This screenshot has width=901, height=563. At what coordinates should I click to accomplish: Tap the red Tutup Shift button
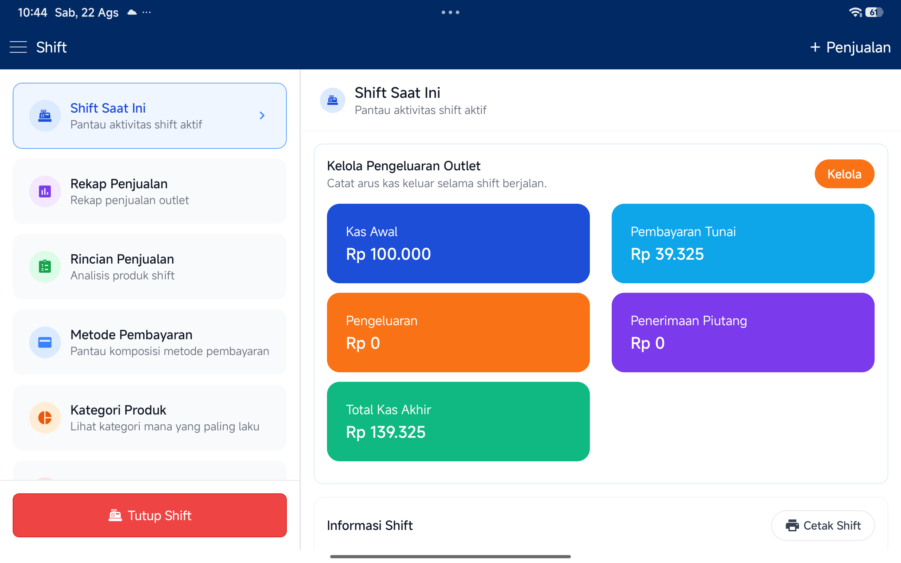(x=150, y=515)
